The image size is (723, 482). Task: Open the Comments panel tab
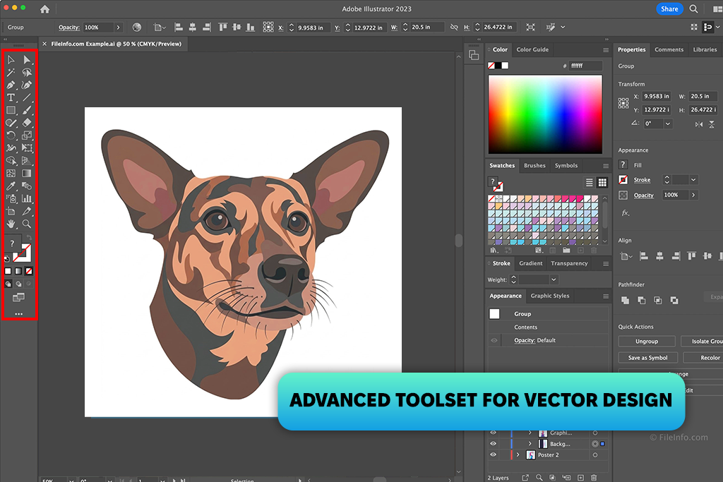coord(669,49)
